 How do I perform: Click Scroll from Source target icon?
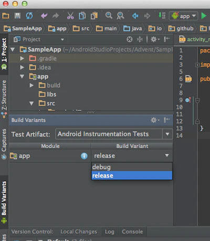pos(130,39)
